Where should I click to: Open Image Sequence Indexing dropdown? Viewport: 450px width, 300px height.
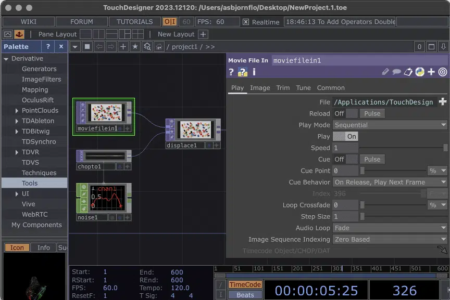(x=390, y=240)
